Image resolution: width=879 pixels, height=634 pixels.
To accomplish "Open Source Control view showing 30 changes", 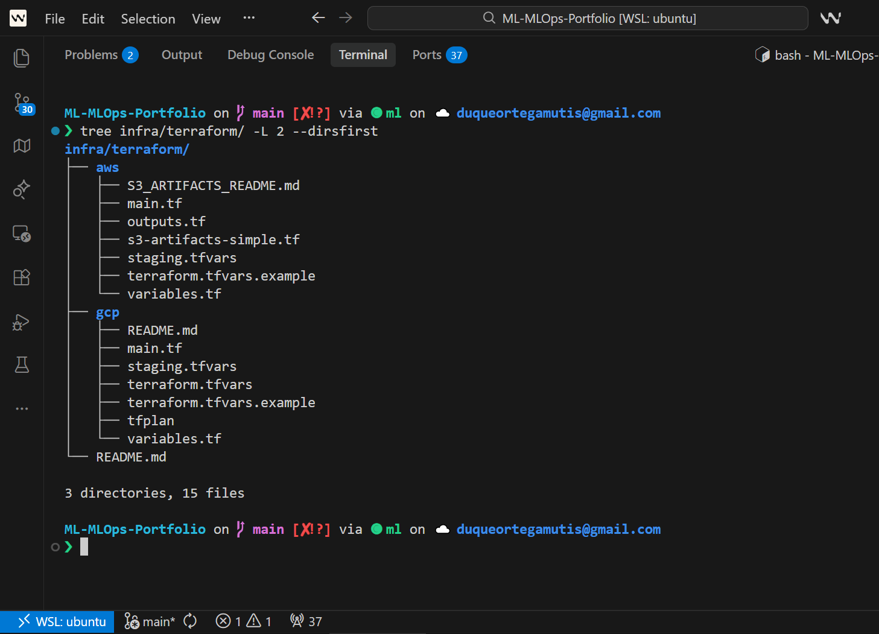I will (21, 103).
